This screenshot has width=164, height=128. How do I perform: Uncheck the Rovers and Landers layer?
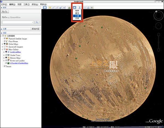tap(6, 60)
